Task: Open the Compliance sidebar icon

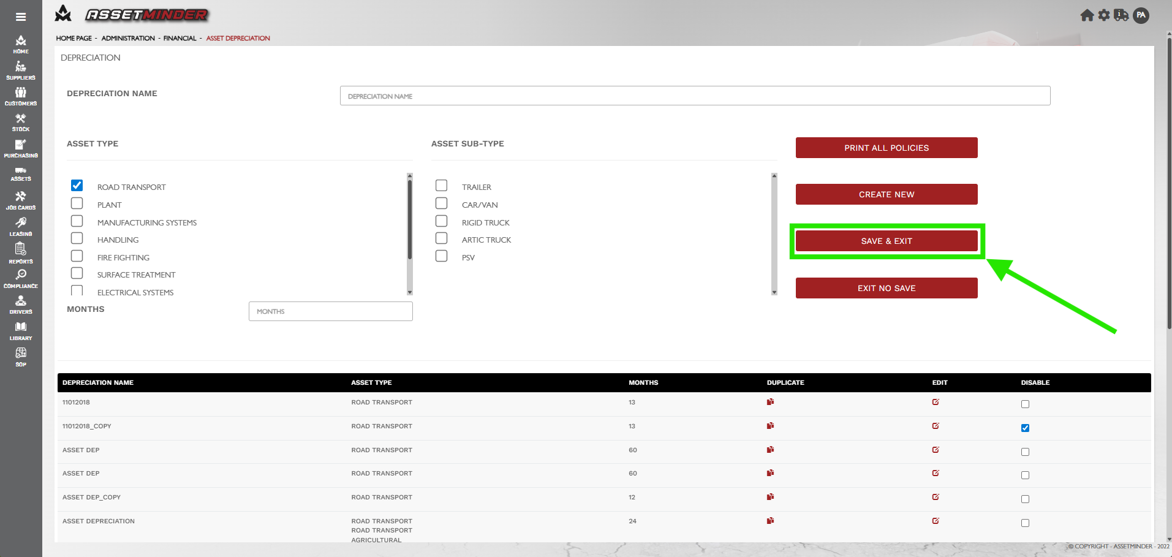Action: (21, 279)
